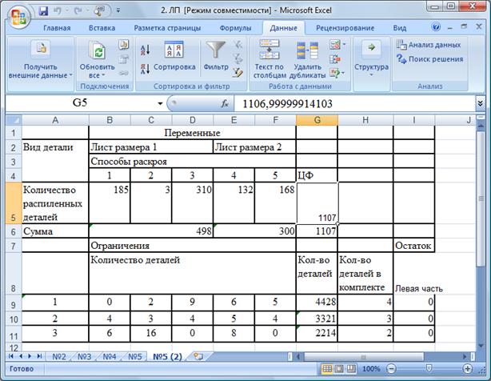491x381 pixels.
Task: Go to last sheet navigation arrow
Action: point(39,356)
